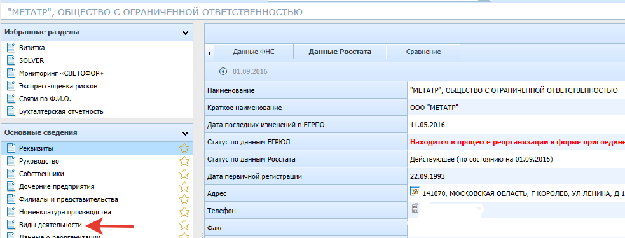625x238 pixels.
Task: Click star next to Номенклатура производства
Action: pyautogui.click(x=184, y=212)
